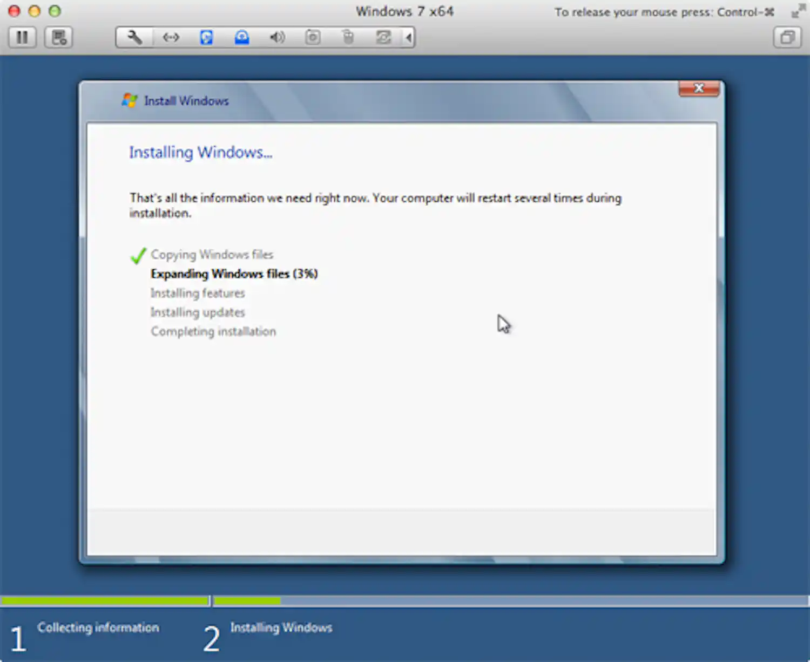Switch to Unity view button
The width and height of the screenshot is (810, 662).
pos(787,37)
